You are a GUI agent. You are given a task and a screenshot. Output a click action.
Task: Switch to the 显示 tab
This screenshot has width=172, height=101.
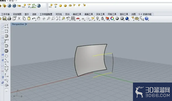pos(27,14)
